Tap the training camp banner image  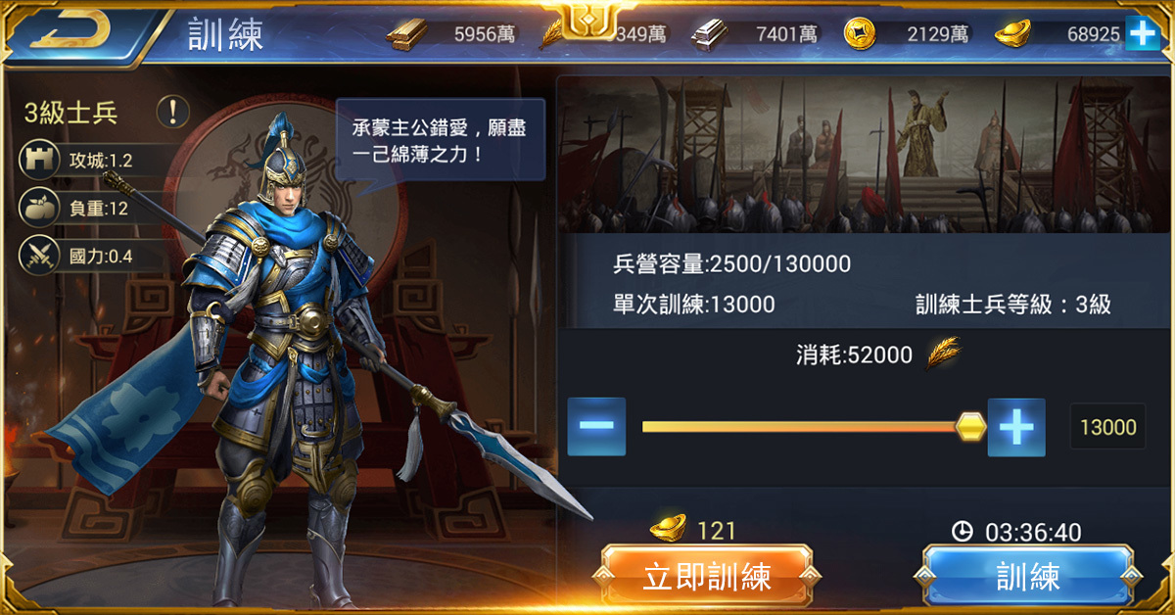[x=866, y=156]
